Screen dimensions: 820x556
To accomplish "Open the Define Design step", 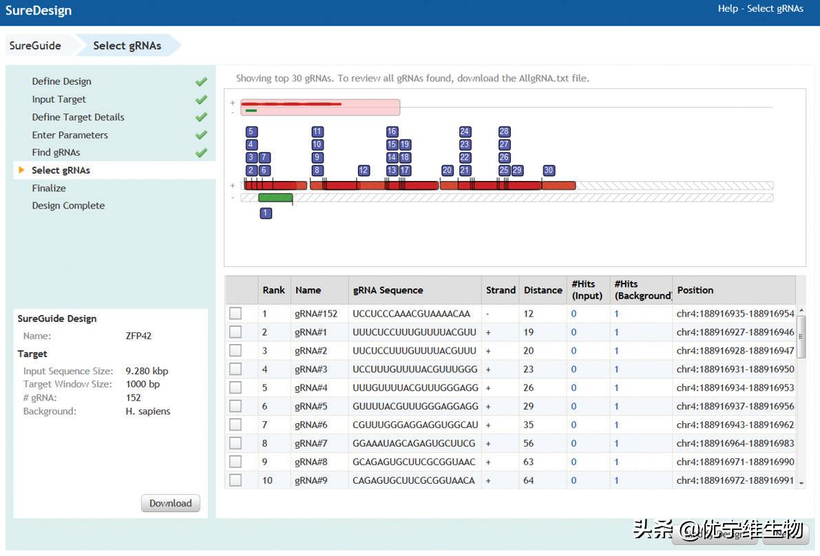I will [61, 81].
